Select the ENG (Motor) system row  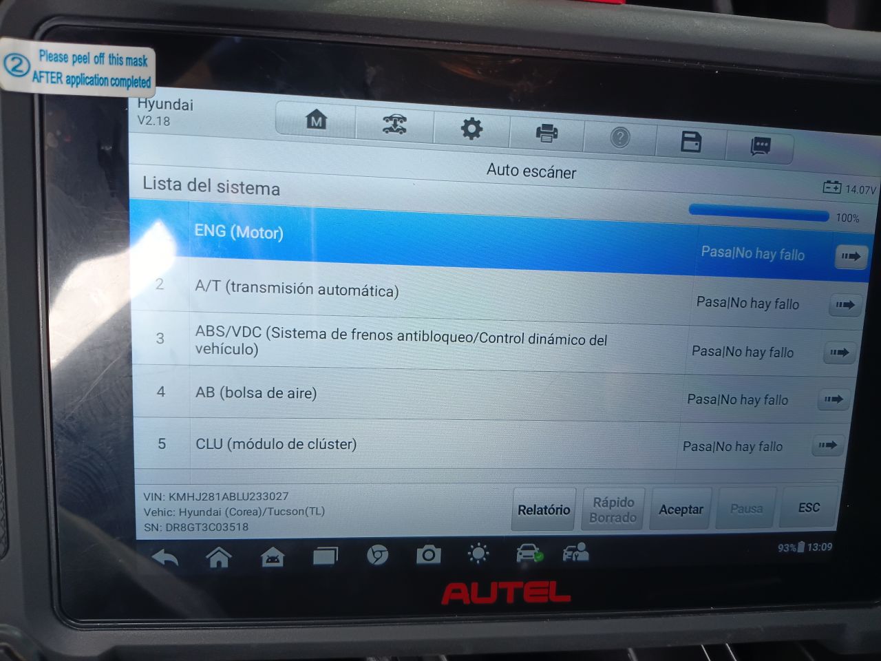[x=500, y=241]
